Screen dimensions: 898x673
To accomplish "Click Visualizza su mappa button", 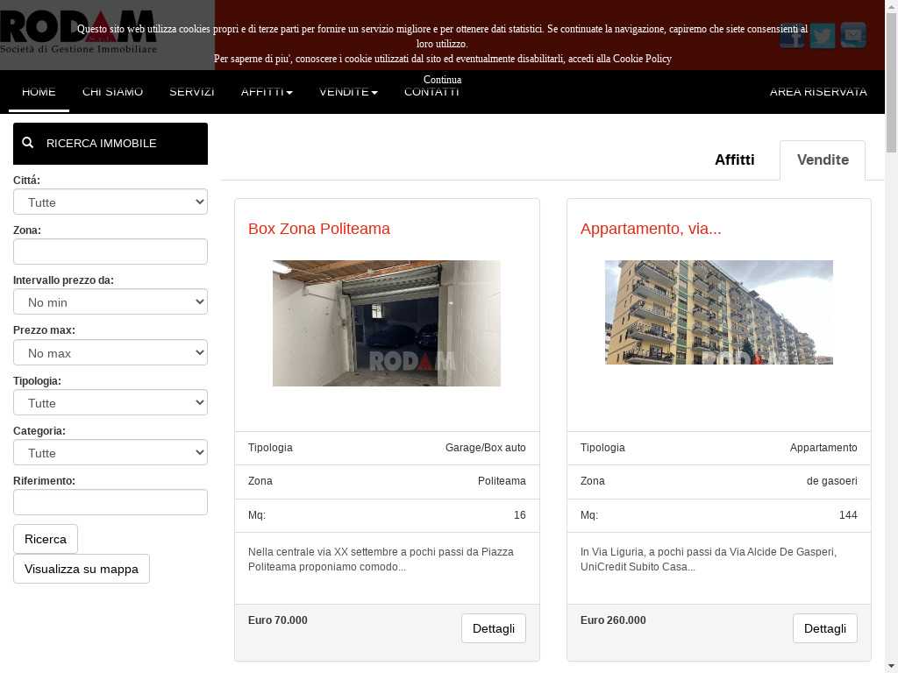I will click(x=82, y=569).
